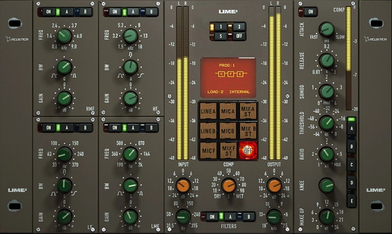Click the HMF GAIN knob
The height and width of the screenshot is (234, 392).
pyautogui.click(x=65, y=99)
